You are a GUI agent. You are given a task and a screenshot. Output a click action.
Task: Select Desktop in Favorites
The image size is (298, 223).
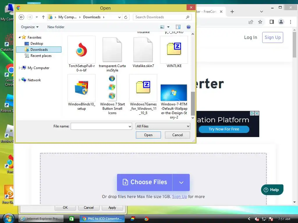(37, 44)
